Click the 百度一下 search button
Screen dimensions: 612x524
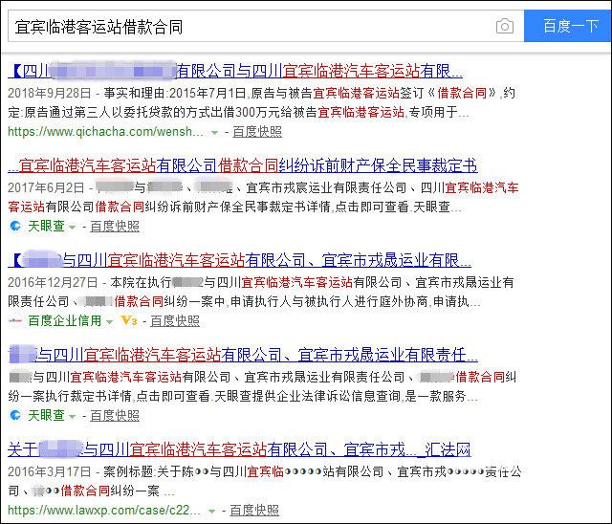tap(568, 26)
